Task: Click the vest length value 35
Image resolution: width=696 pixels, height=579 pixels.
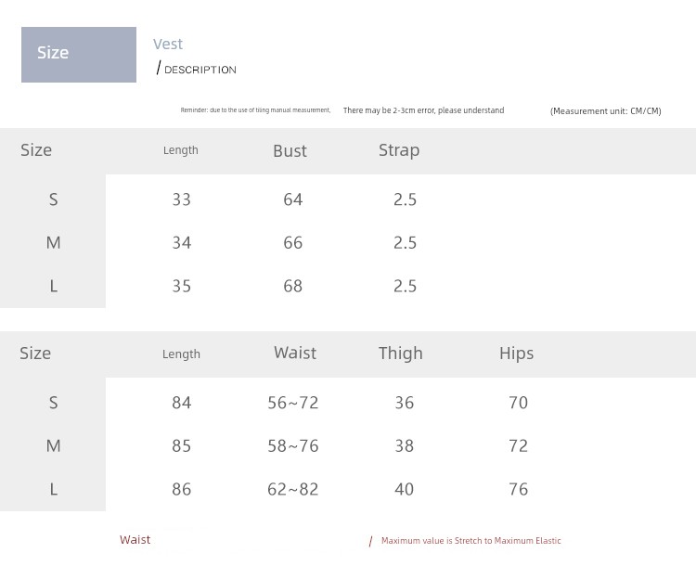Action: tap(182, 286)
